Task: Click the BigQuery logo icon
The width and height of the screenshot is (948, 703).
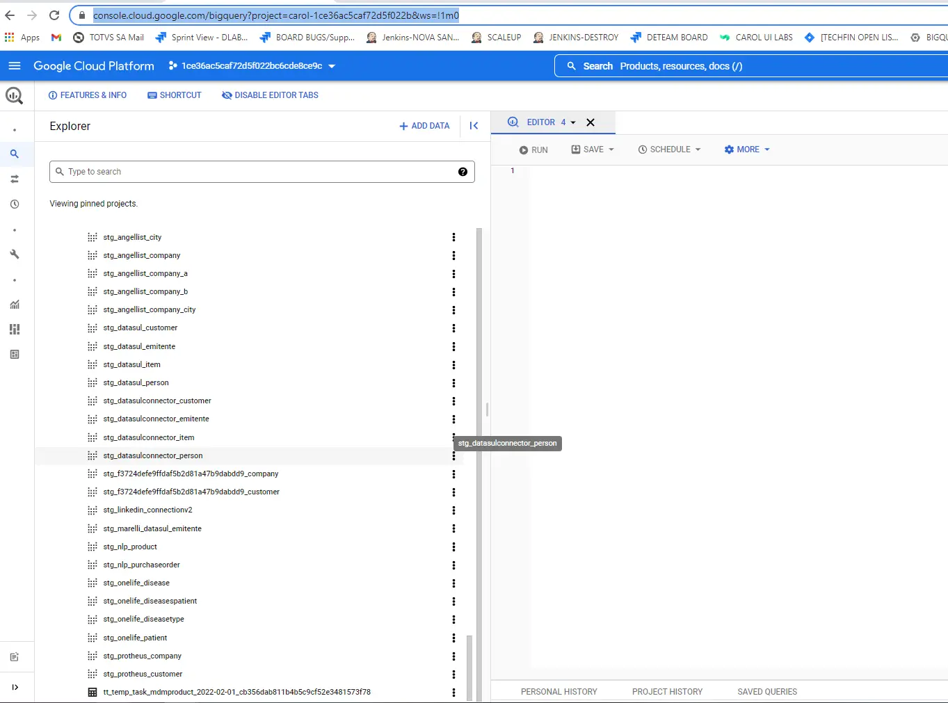Action: click(x=15, y=96)
